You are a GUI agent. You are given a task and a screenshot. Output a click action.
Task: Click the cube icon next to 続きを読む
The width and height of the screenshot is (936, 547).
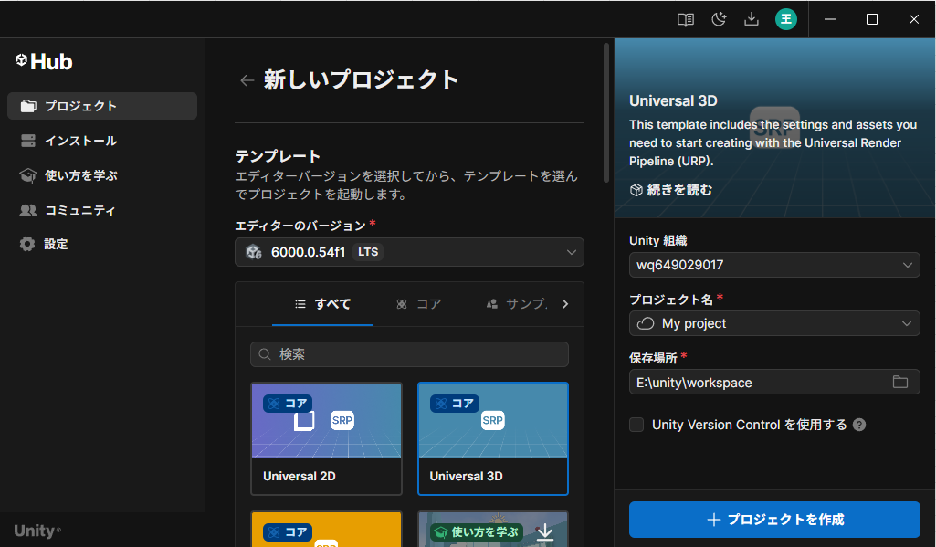[636, 190]
